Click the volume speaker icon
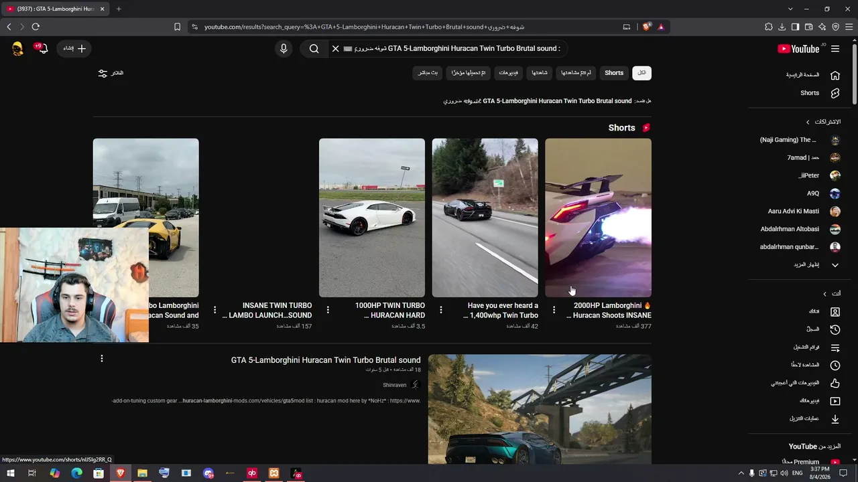The width and height of the screenshot is (858, 482). point(784,473)
